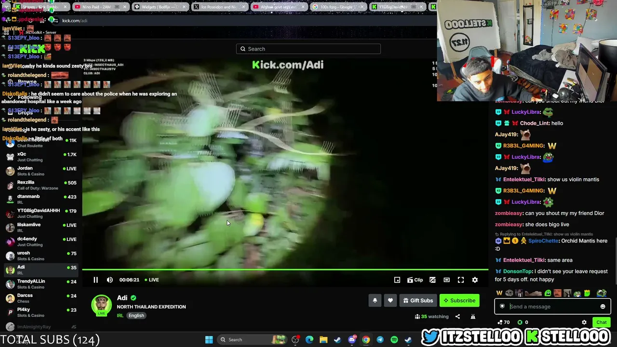Open Adi's channel avatar

pyautogui.click(x=101, y=305)
